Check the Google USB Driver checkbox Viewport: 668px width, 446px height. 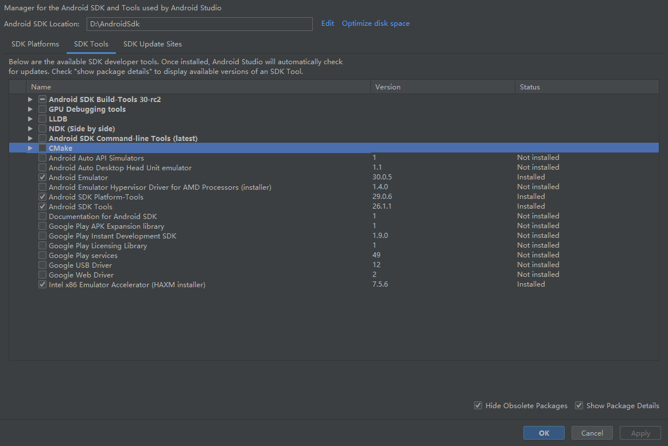click(x=42, y=265)
